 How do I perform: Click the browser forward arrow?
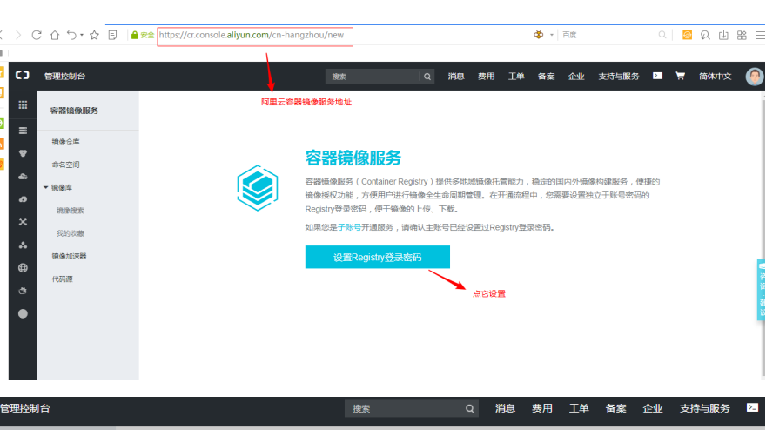[x=18, y=35]
